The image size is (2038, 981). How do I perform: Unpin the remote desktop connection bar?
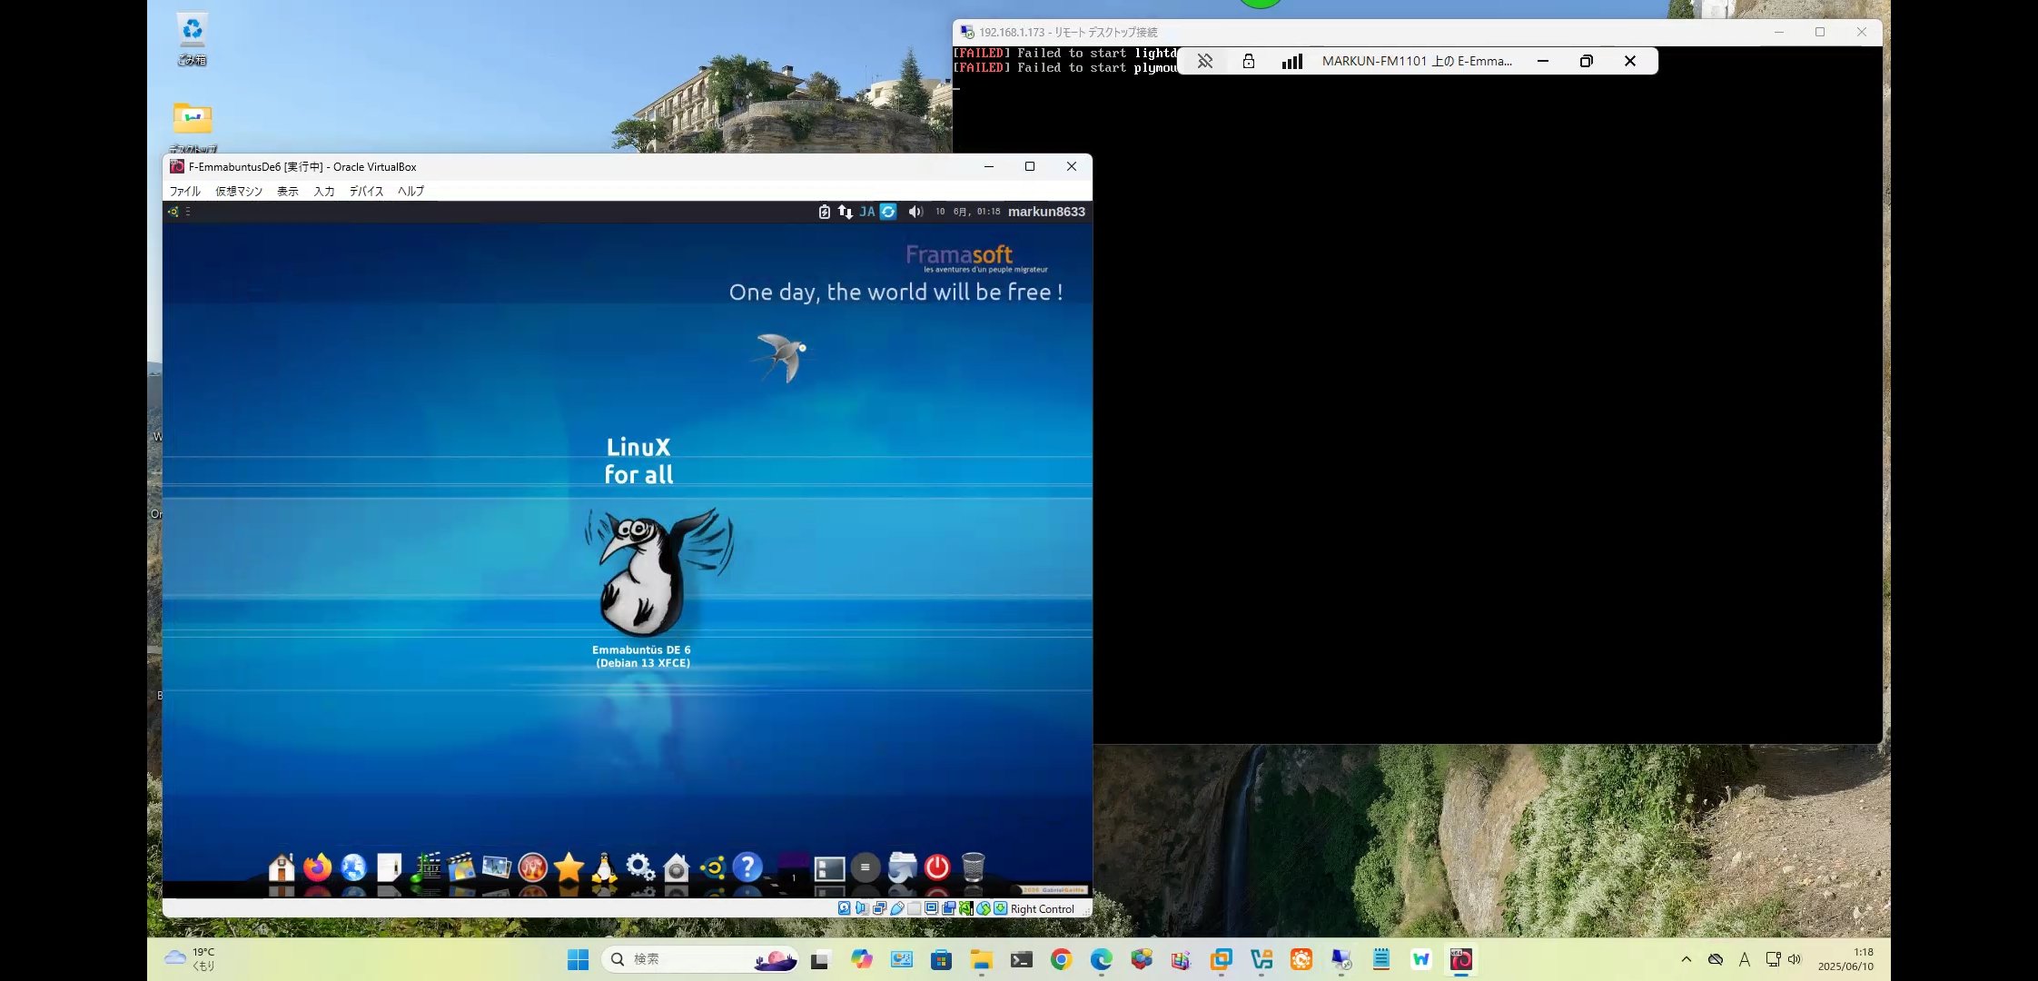[x=1204, y=61]
